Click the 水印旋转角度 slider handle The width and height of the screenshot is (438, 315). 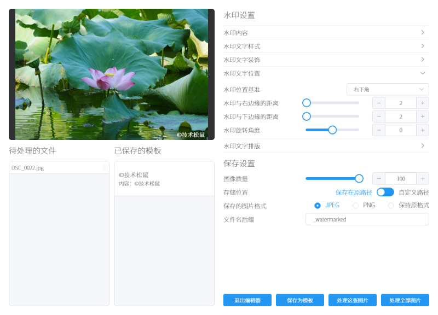[x=332, y=130]
